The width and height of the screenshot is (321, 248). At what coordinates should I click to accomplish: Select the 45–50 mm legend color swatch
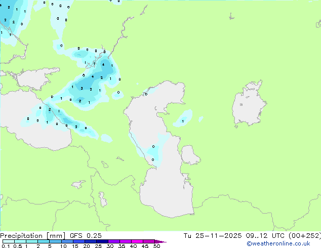pyautogui.click(x=149, y=241)
